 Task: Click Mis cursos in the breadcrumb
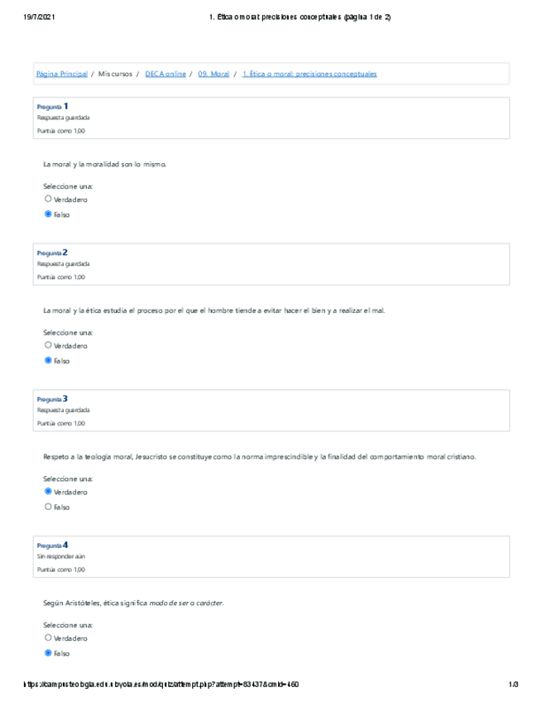coord(114,74)
